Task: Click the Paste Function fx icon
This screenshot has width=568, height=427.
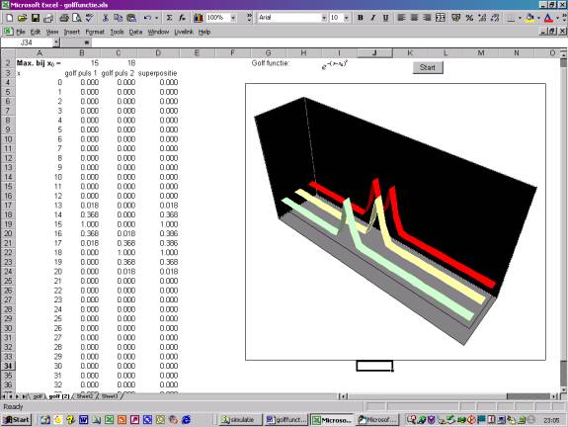Action: click(x=182, y=18)
